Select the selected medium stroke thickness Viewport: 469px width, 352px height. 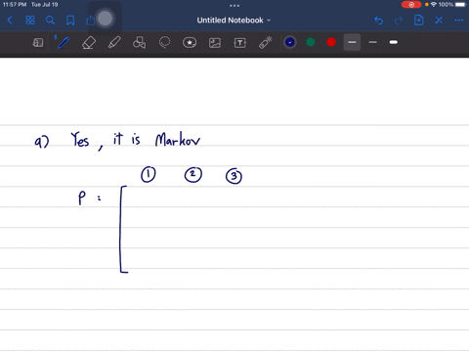point(352,42)
